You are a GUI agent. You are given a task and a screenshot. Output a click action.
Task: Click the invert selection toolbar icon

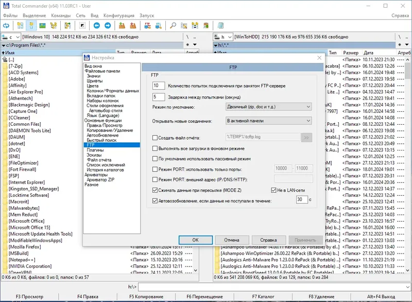(82, 25)
